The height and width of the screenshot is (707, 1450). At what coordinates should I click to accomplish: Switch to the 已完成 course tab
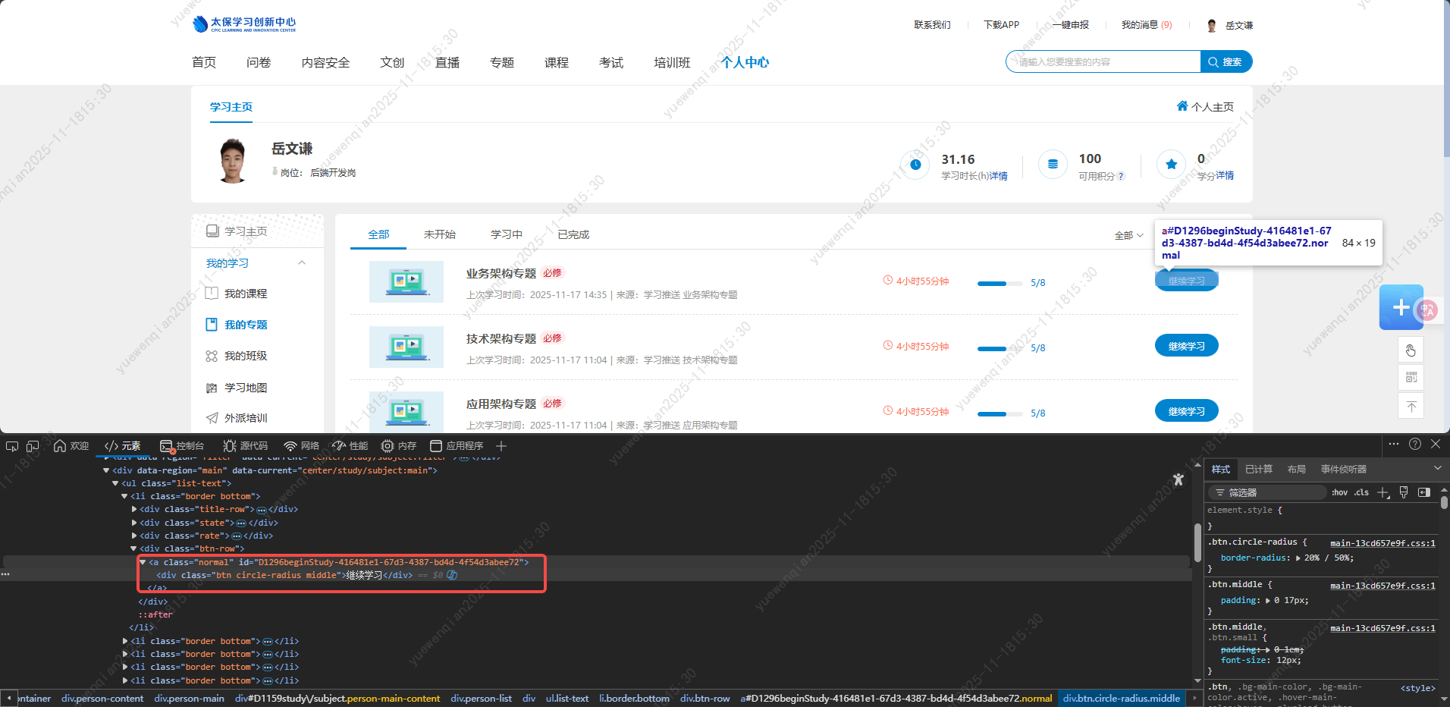pyautogui.click(x=573, y=234)
